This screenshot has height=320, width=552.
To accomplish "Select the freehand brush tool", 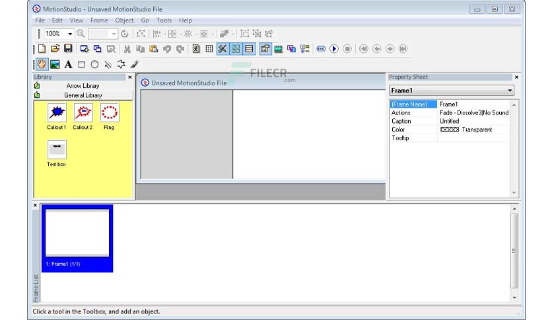I will pos(135,64).
